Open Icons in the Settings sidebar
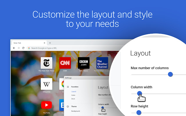Screen dimensions: 186x116 coord(73,95)
